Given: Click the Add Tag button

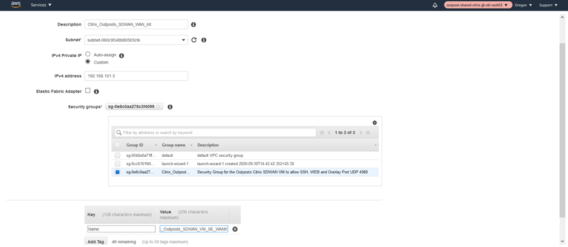Looking at the screenshot, I should click(x=96, y=242).
